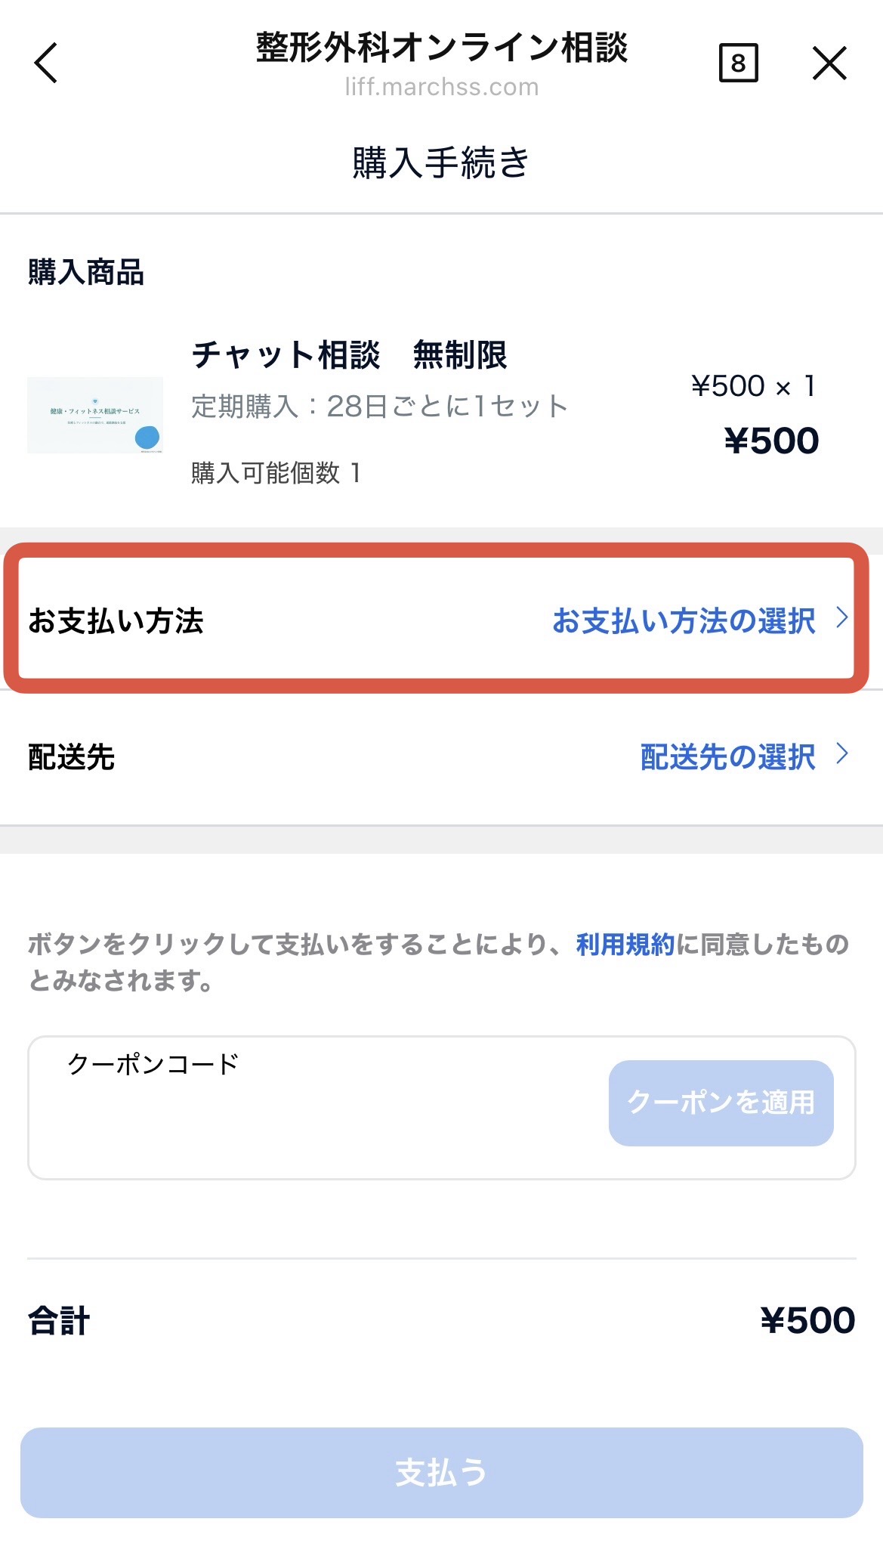The image size is (883, 1562).
Task: Click the liff.marchss.com URL text
Action: tap(442, 88)
